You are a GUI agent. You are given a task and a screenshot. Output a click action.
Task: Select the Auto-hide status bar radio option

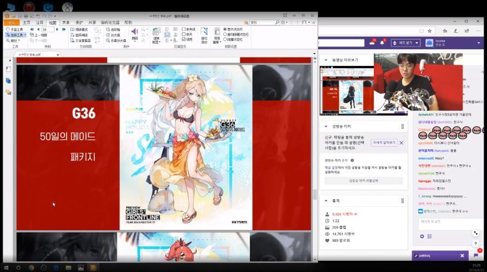point(236,35)
